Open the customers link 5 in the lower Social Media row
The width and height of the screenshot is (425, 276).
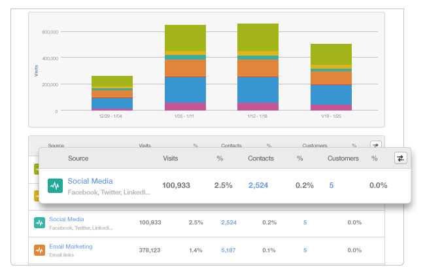[x=305, y=222]
